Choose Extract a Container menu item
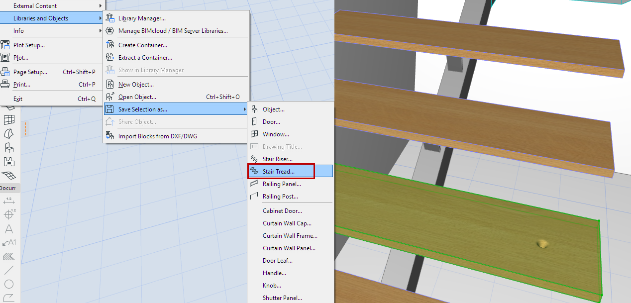This screenshot has height=303, width=631. pos(176,58)
